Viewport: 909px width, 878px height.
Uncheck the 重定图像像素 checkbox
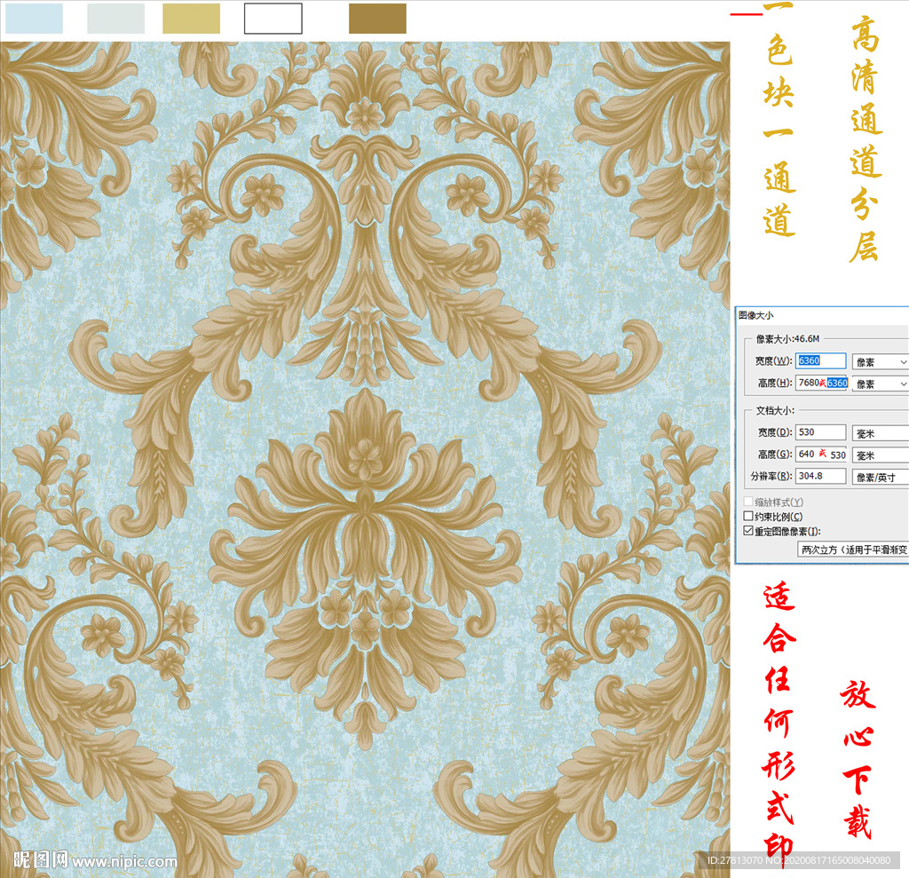tap(748, 531)
